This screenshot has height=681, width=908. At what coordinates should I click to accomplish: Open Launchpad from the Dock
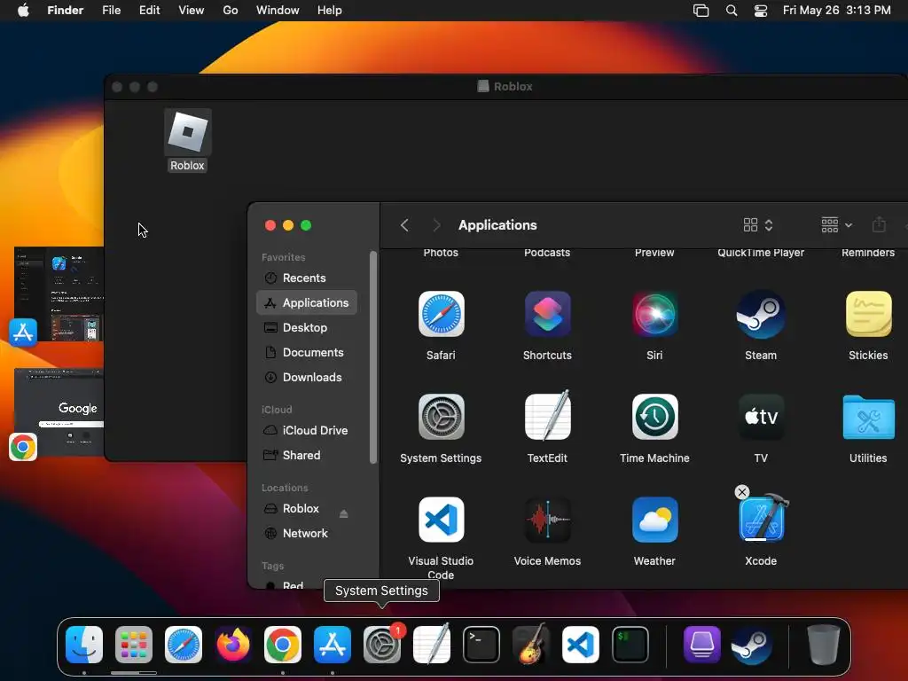click(134, 645)
